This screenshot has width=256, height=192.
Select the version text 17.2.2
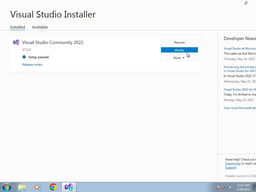(x=26, y=50)
